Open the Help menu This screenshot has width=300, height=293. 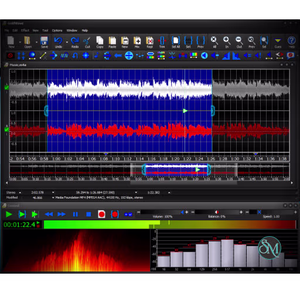click(x=85, y=30)
